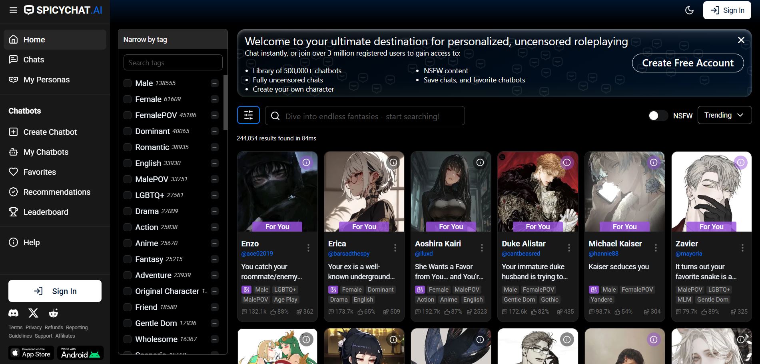Close the welcome banner
The width and height of the screenshot is (760, 364).
coord(741,40)
